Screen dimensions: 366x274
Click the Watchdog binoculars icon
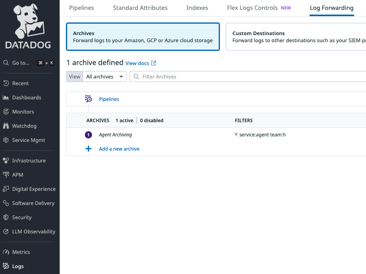coord(6,126)
